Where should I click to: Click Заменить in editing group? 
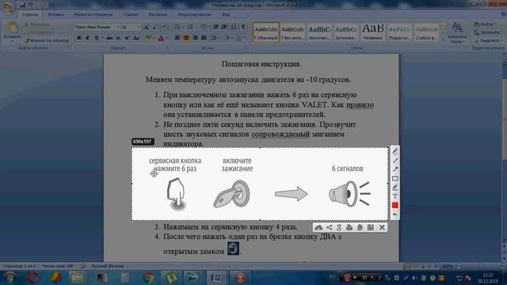(487, 32)
